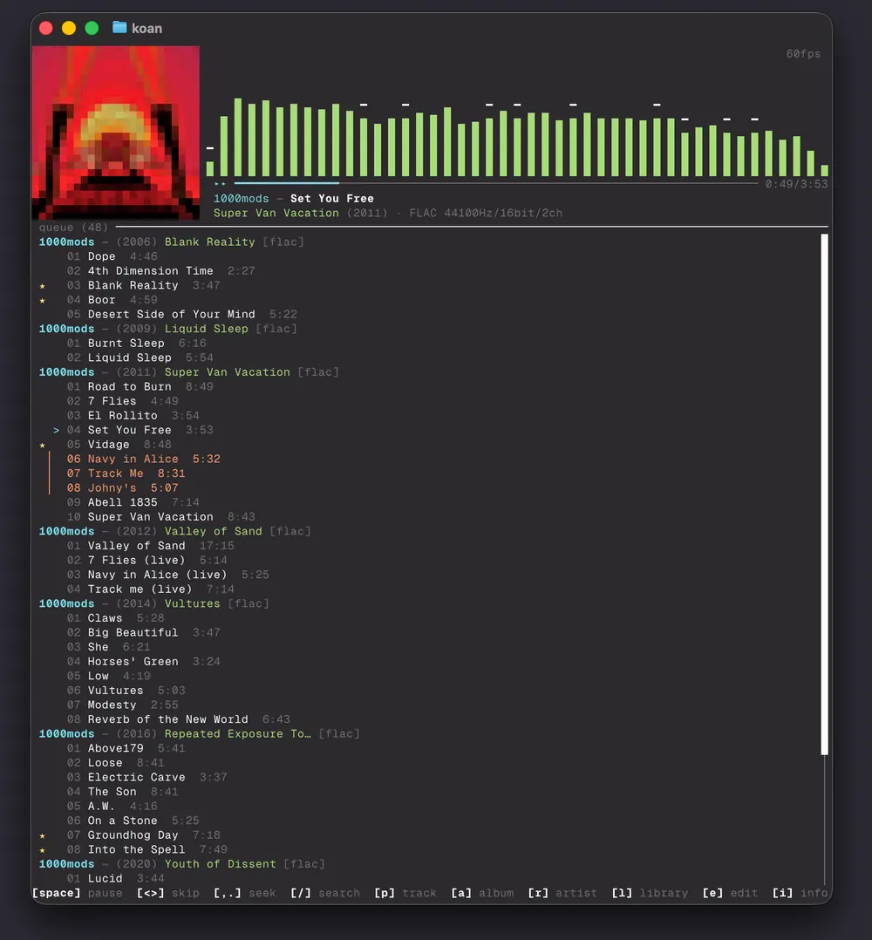Image resolution: width=872 pixels, height=940 pixels.
Task: Select track Track me (live)
Action: (x=151, y=589)
